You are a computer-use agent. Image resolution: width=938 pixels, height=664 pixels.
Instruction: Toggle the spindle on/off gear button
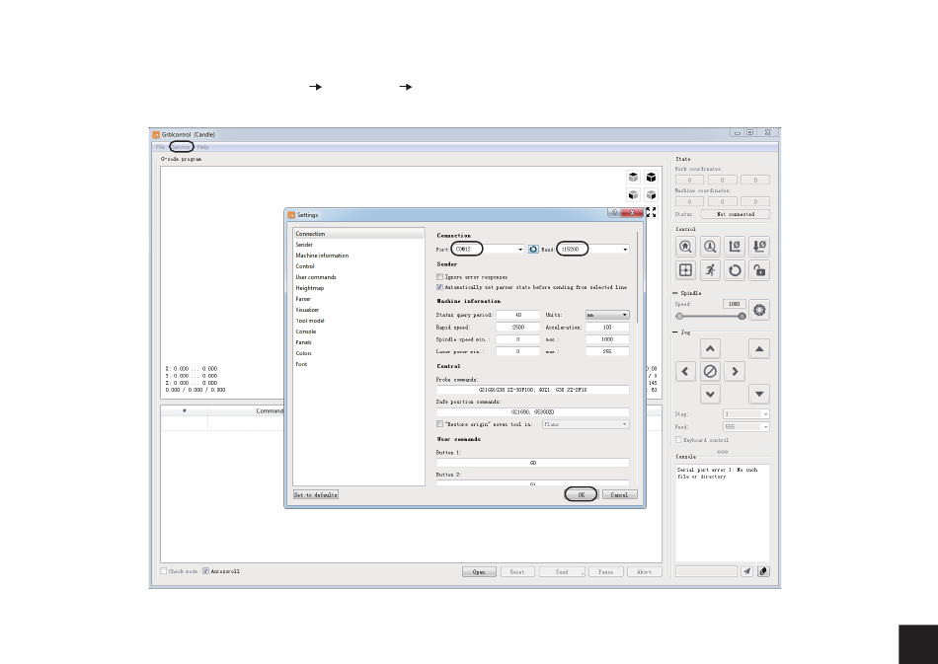(759, 310)
